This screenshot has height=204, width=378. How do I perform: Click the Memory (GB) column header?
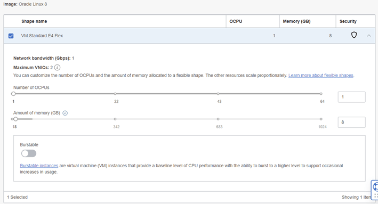[x=297, y=21]
